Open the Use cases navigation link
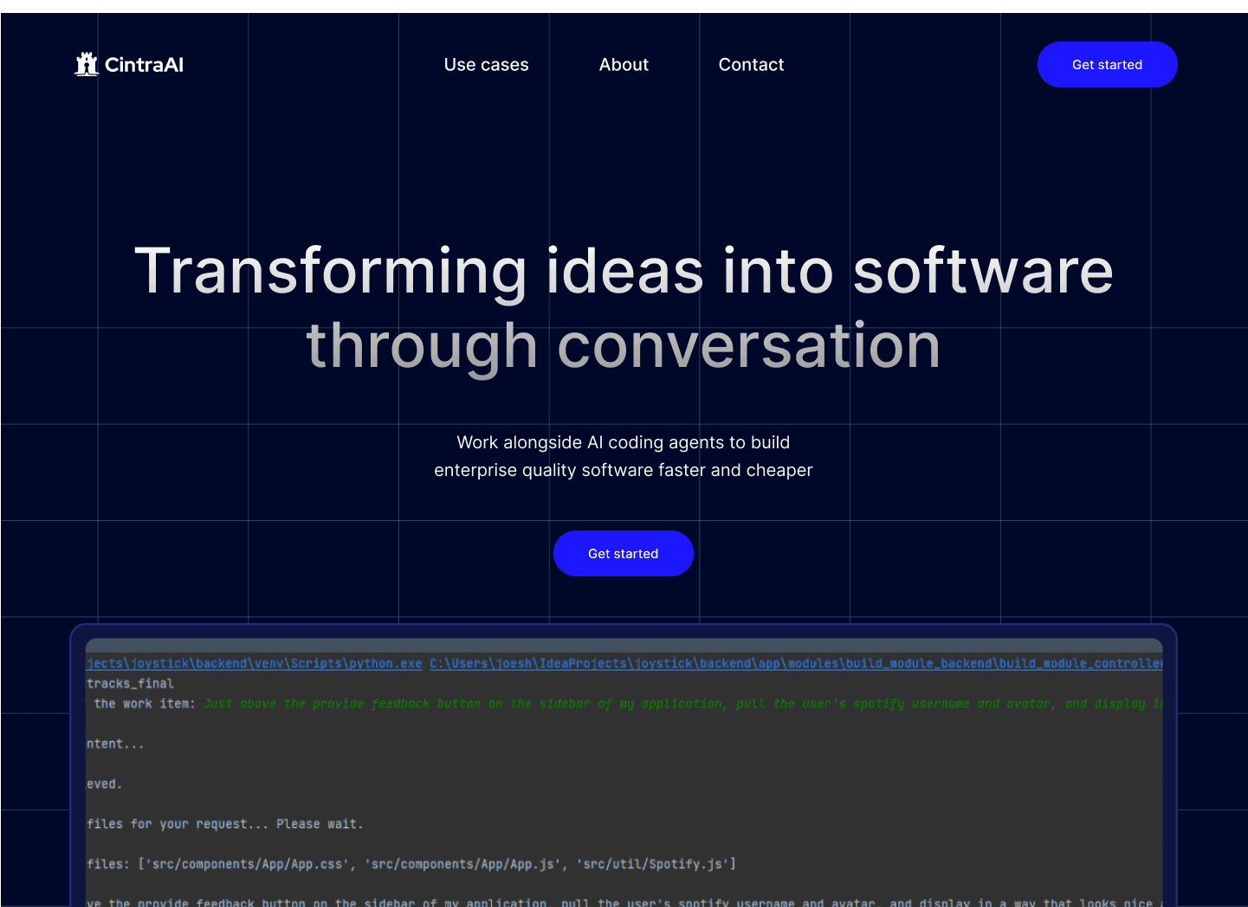The width and height of the screenshot is (1248, 907). 486,65
